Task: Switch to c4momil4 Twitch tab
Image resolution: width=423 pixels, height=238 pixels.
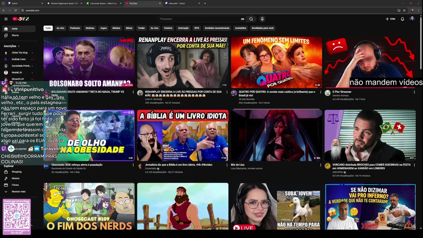Action: click(182, 3)
